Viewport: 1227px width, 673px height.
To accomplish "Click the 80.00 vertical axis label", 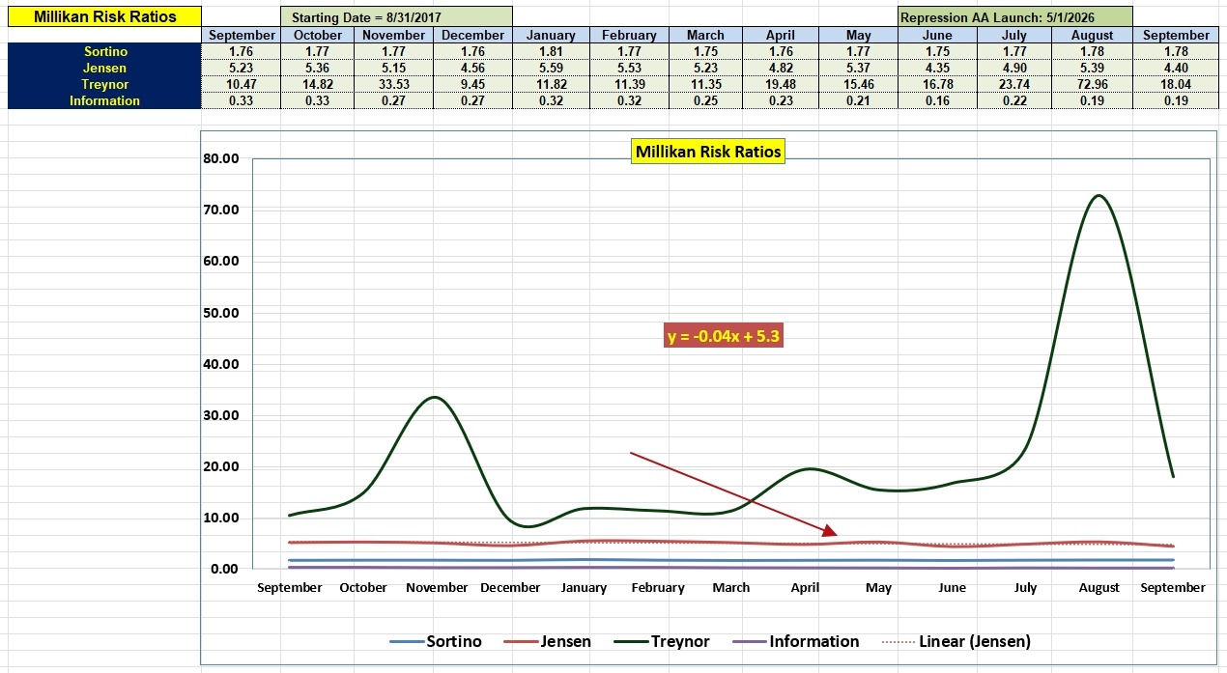I will tap(221, 157).
